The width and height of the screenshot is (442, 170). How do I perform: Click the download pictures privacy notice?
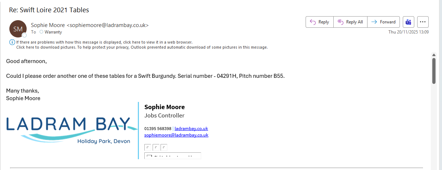[x=142, y=47]
